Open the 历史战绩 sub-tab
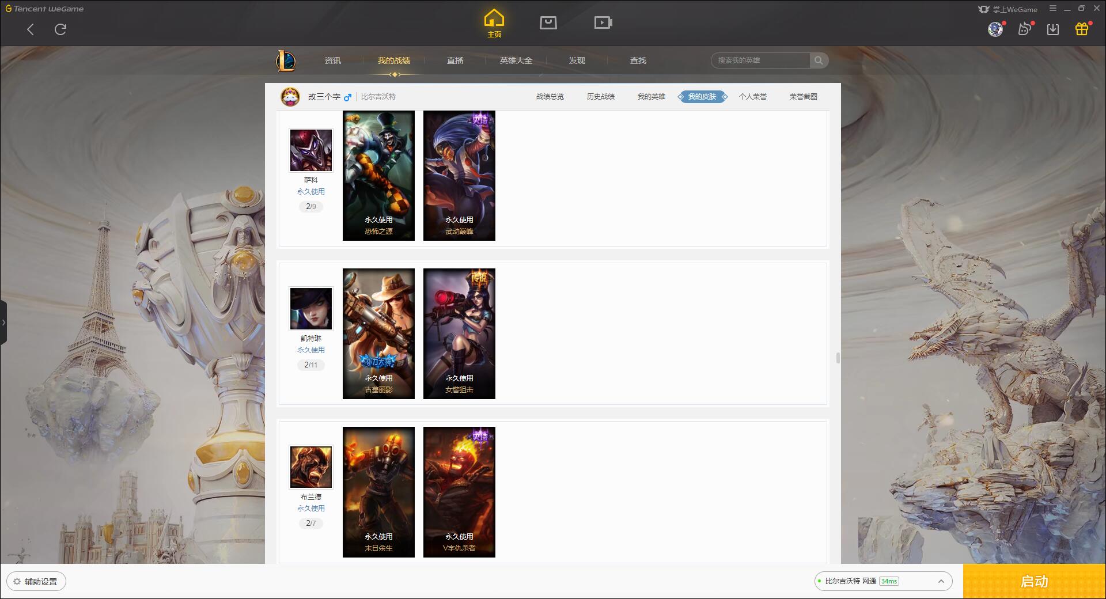 (601, 97)
